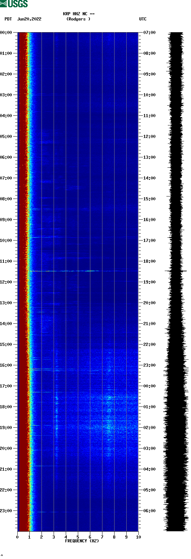The image size is (191, 559).
Task: Click the 8 Hz frequency tick label
Action: (x=114, y=537)
